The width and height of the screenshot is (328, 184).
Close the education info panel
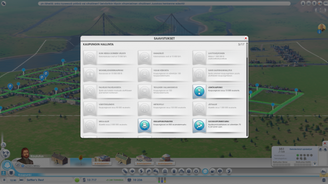[x=325, y=143]
